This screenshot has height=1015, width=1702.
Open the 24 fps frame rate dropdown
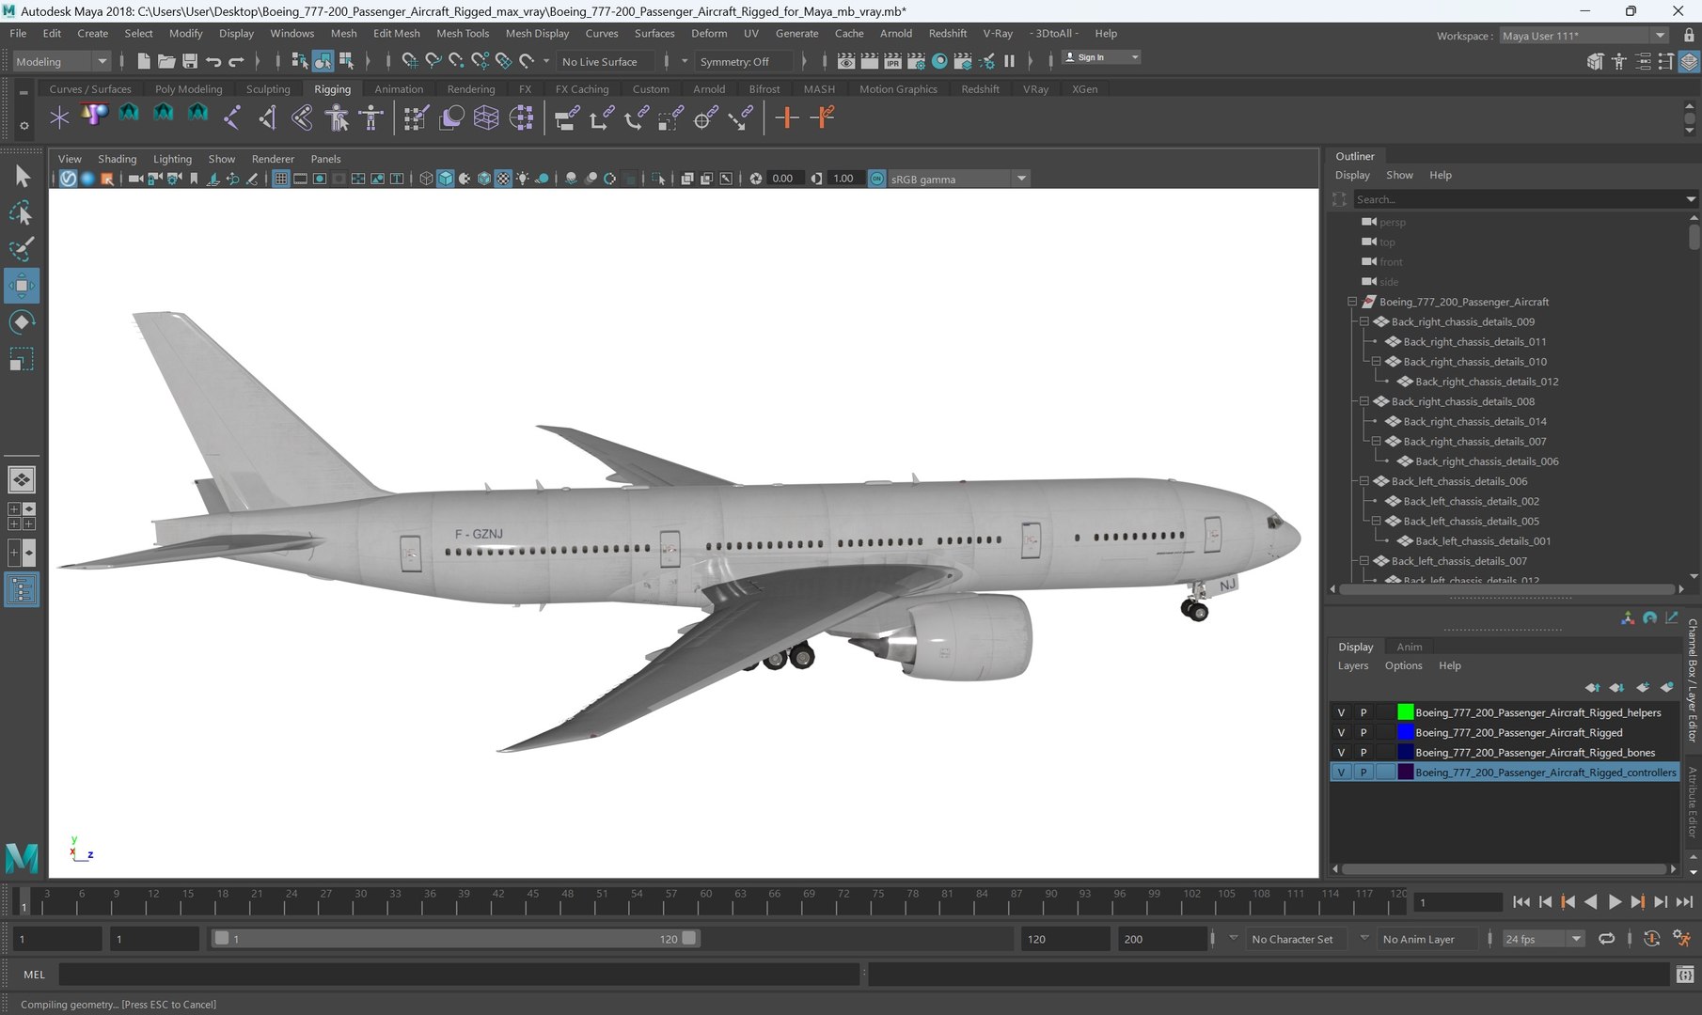click(1543, 939)
